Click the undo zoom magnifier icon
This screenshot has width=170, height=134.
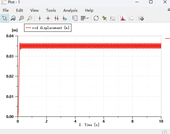30,18
